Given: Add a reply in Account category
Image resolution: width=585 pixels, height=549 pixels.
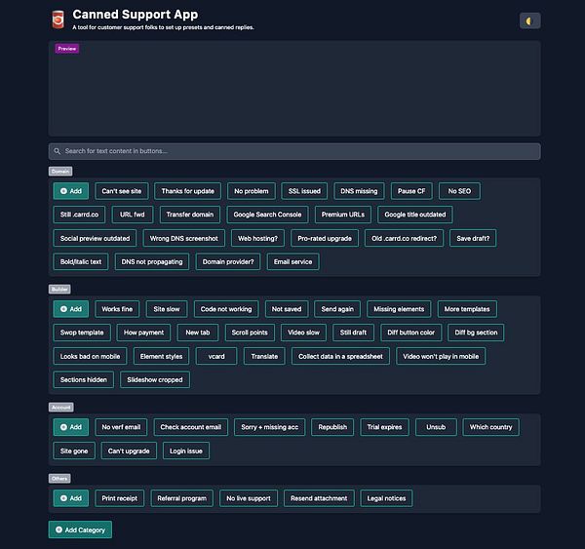Looking at the screenshot, I should pyautogui.click(x=71, y=427).
